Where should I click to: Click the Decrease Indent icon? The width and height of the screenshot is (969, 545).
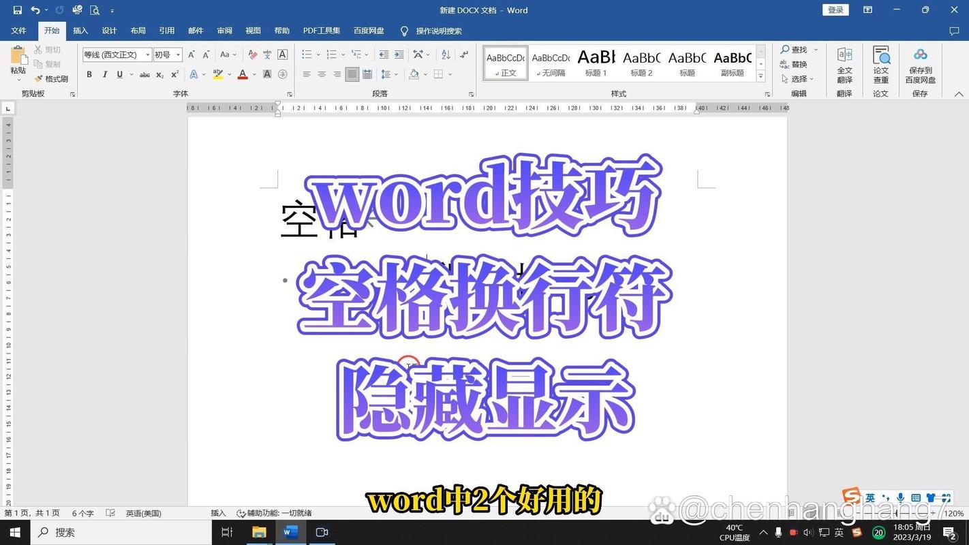pos(384,54)
